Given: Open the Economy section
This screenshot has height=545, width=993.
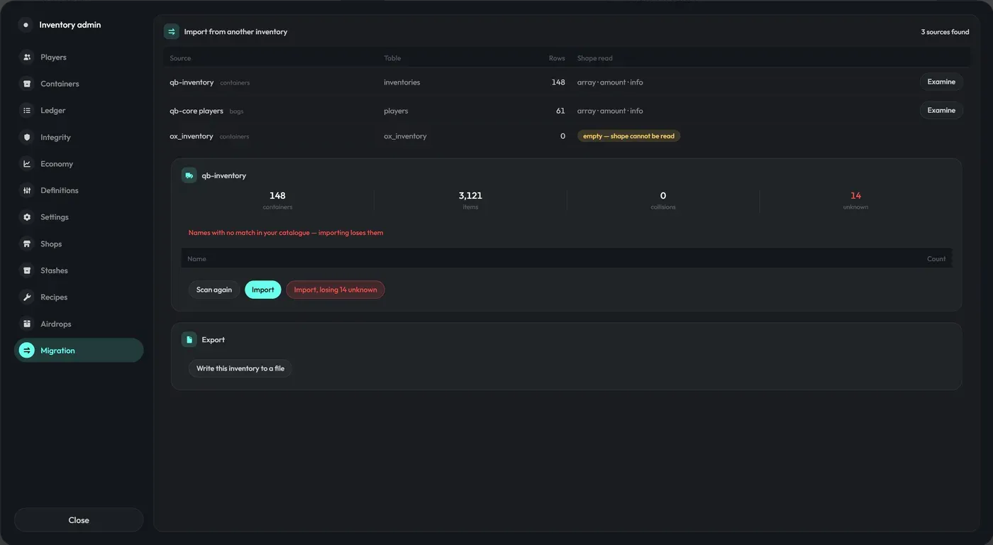Looking at the screenshot, I should coord(79,164).
